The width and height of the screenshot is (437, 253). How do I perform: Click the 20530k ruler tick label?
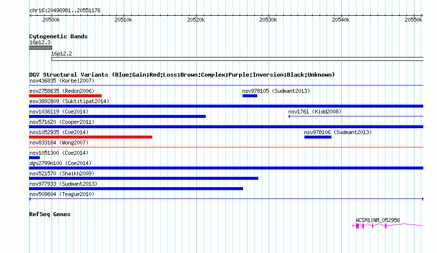(x=268, y=20)
